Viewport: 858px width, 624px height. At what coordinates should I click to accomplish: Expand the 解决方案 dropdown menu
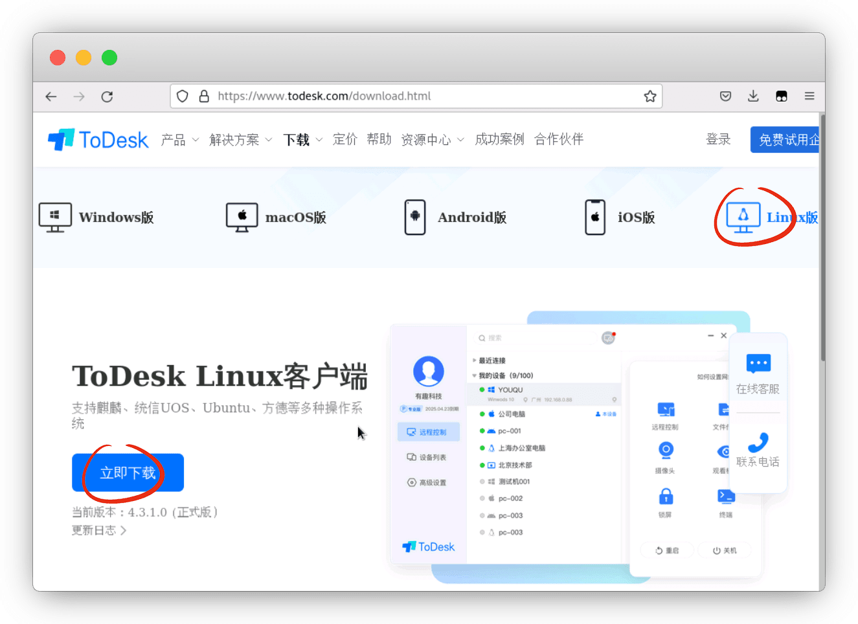tap(240, 140)
